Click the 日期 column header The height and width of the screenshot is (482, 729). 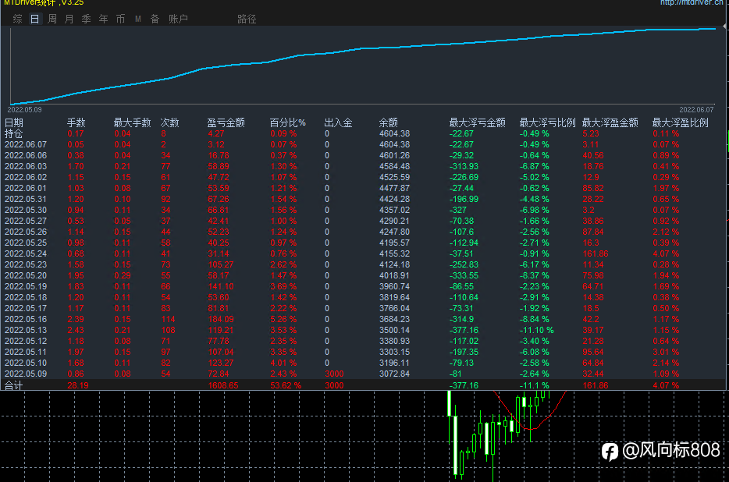click(14, 122)
